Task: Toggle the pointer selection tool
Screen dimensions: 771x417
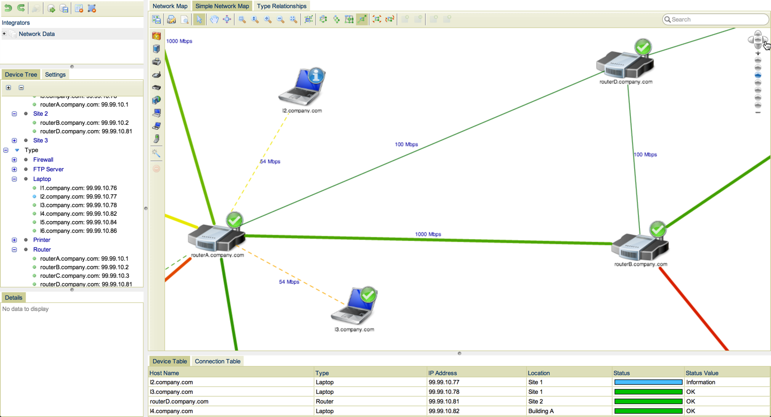Action: (x=199, y=19)
